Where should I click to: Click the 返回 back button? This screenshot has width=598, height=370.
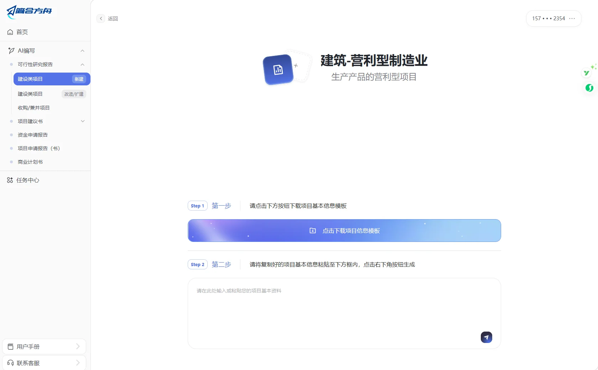coord(108,18)
